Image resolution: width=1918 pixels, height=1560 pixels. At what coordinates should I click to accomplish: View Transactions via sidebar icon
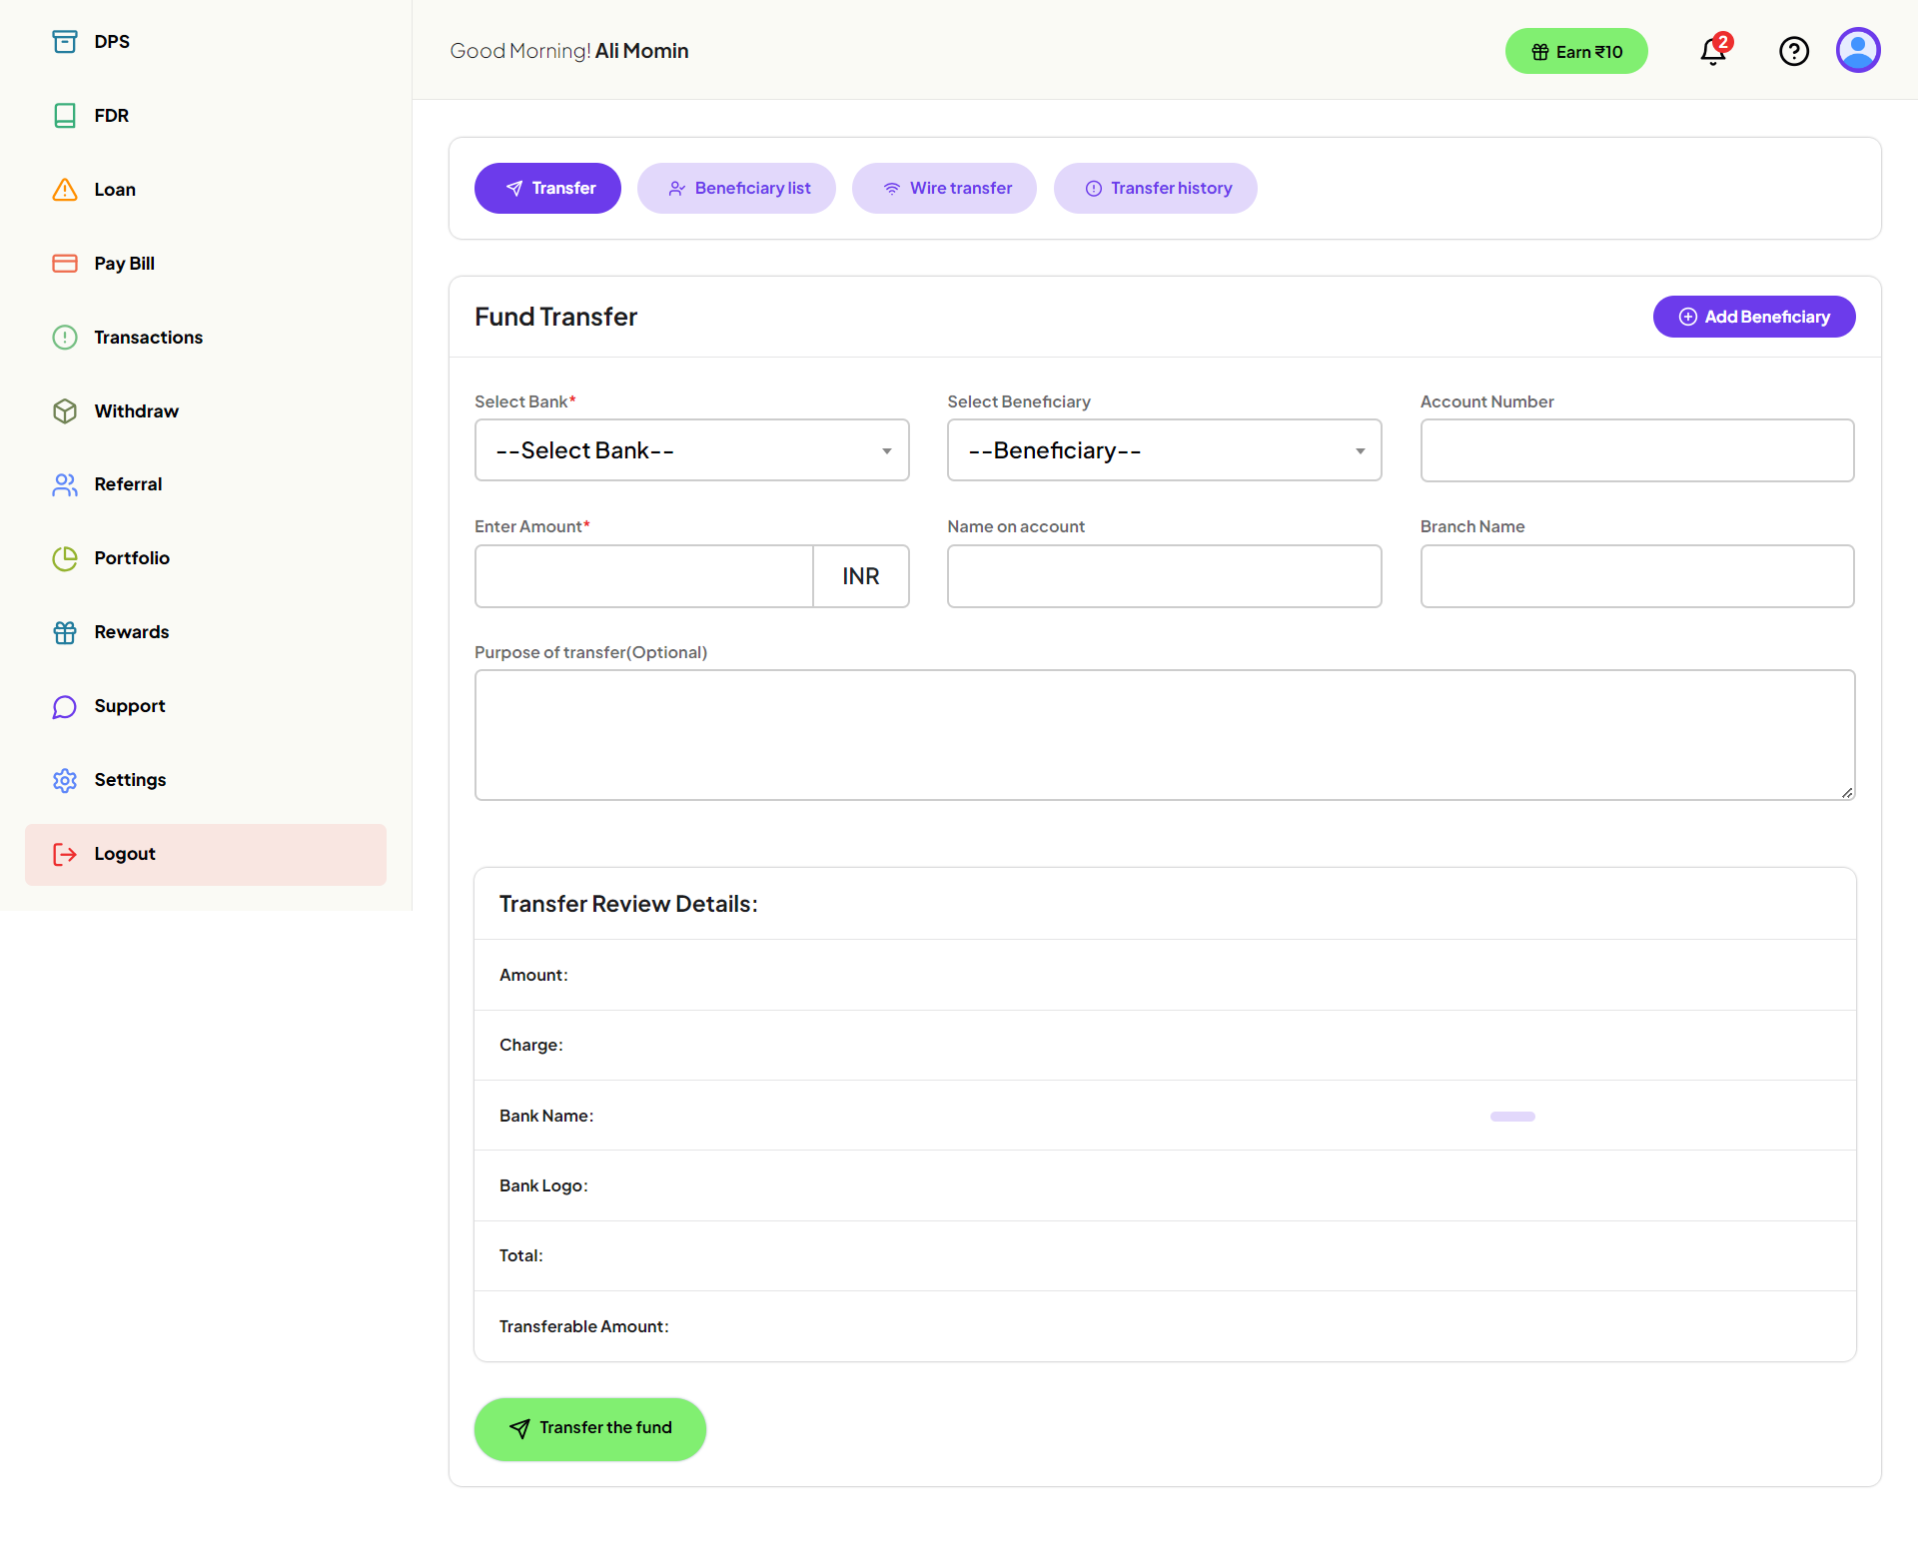tap(65, 337)
